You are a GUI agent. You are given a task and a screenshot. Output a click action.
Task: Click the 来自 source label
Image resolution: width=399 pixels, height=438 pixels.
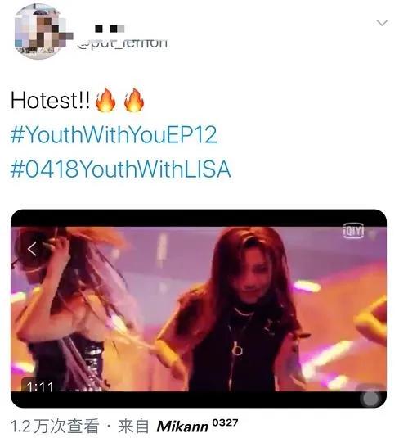tap(133, 426)
